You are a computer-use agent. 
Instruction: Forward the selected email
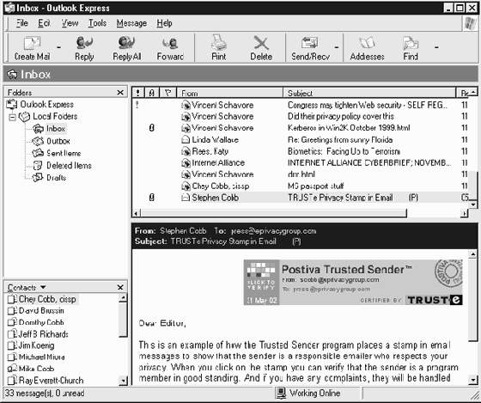click(x=170, y=43)
